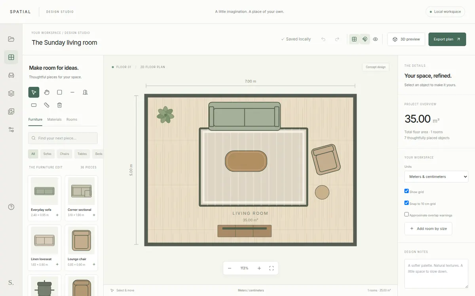The width and height of the screenshot is (475, 296).
Task: Open the furniture sofa sidebar icon
Action: (11, 75)
